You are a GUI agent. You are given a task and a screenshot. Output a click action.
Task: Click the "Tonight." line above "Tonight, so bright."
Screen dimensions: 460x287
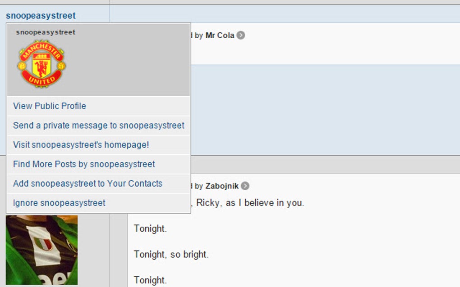pos(150,229)
